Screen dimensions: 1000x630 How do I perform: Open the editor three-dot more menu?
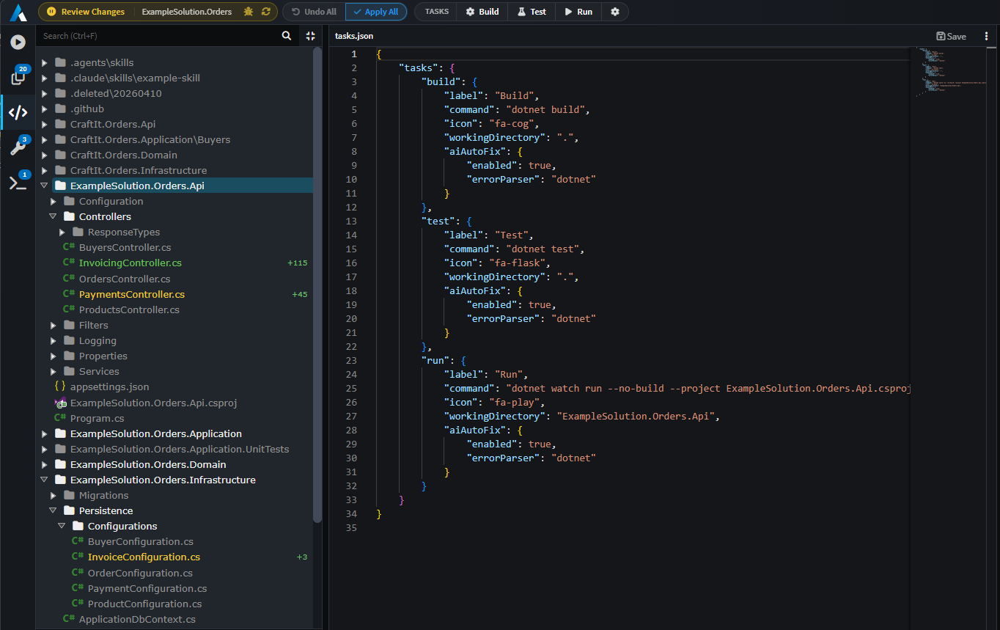click(x=987, y=36)
